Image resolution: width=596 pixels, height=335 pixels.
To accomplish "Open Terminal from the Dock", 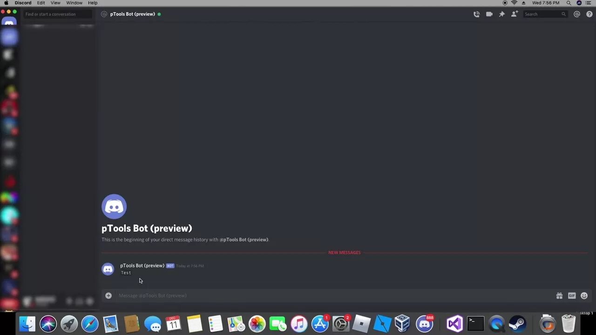I will 475,324.
